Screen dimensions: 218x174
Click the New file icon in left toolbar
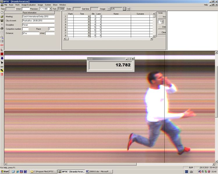2,12
